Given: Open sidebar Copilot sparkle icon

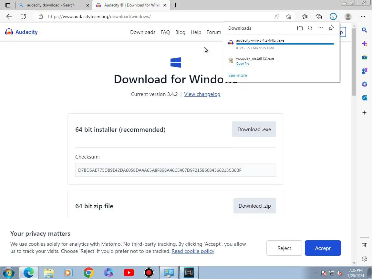Looking at the screenshot, I should (x=364, y=44).
